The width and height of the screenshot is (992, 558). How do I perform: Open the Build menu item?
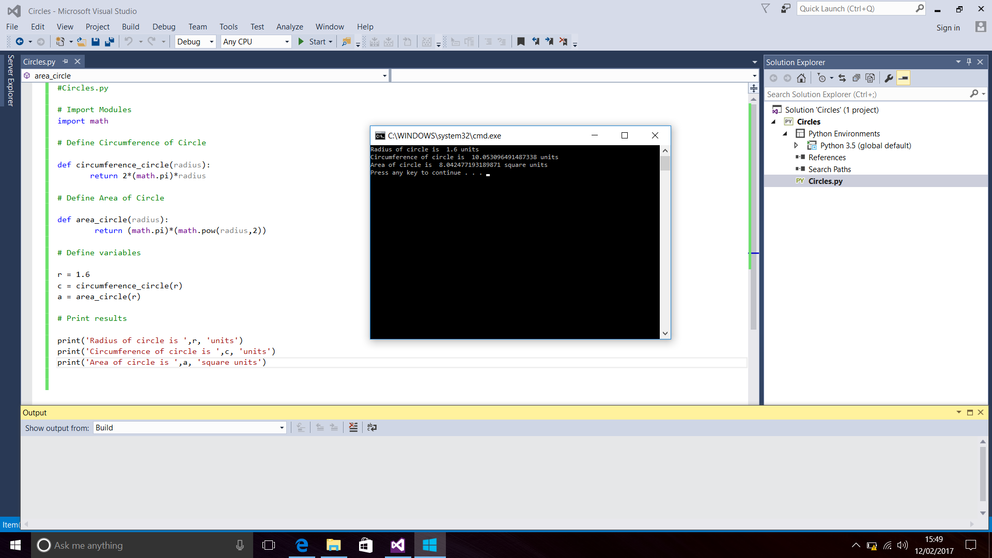(130, 26)
